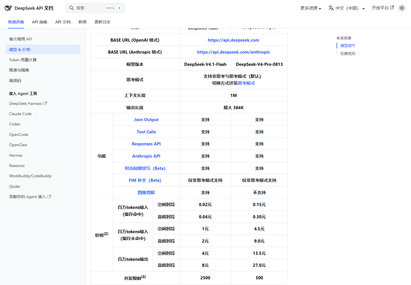Viewport: 411px width, 285px height.
Task: Click the external icon next to 贡献你的 Agent 接入
Action: pyautogui.click(x=49, y=197)
